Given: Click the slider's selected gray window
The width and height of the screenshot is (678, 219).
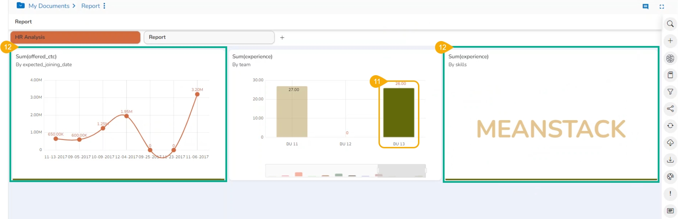Looking at the screenshot, I should click(x=402, y=171).
